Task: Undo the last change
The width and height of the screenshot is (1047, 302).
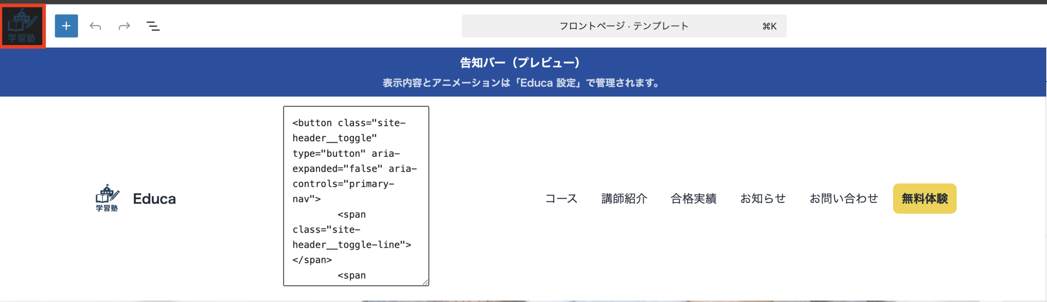Action: (95, 26)
